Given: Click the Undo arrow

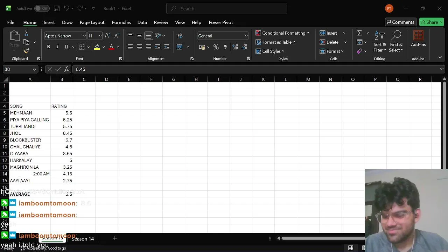Looking at the screenshot, I should pyautogui.click(x=66, y=8).
